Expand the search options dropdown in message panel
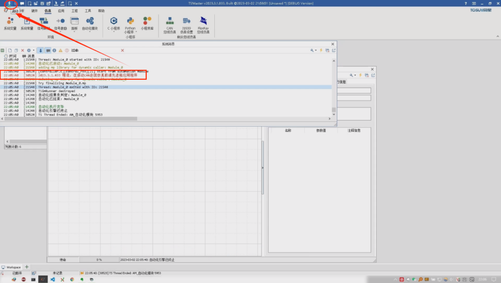This screenshot has width=501, height=283. point(316,50)
